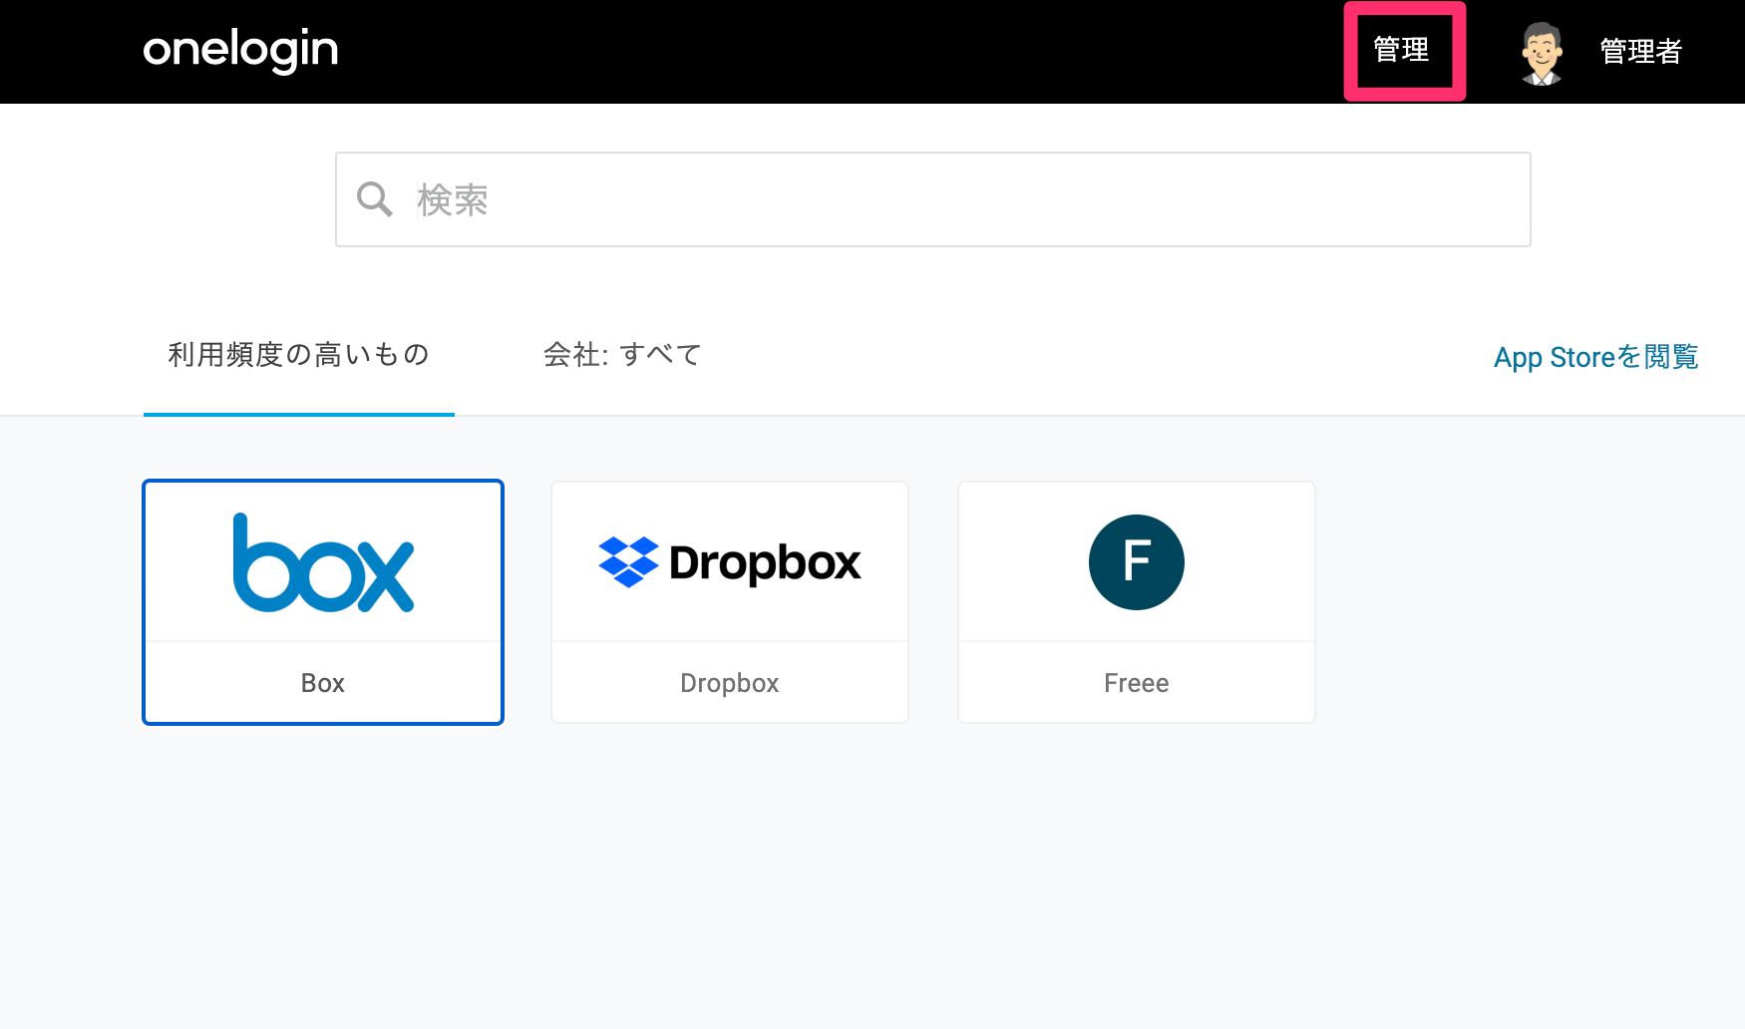Open the App Storeを閲覧 link

(x=1595, y=357)
